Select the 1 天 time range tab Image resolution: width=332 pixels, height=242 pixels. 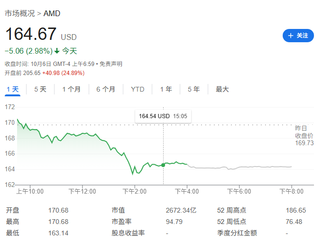coord(12,89)
